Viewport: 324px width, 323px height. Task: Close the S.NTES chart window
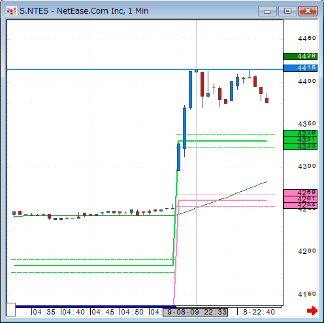click(308, 11)
